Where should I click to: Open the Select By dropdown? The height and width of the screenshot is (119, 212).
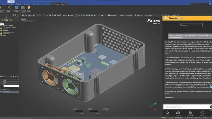point(139,16)
